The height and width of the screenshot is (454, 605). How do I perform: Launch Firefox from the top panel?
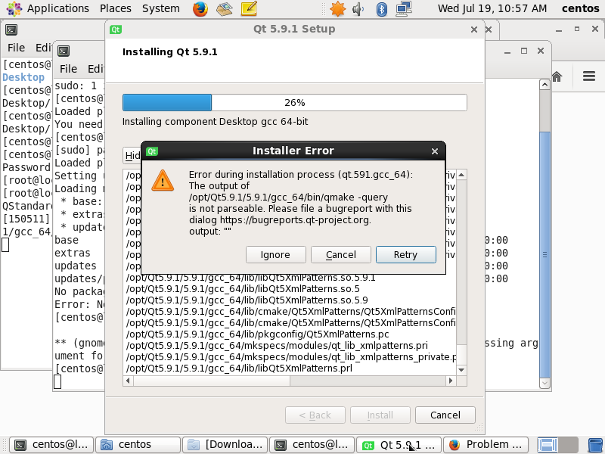[200, 8]
